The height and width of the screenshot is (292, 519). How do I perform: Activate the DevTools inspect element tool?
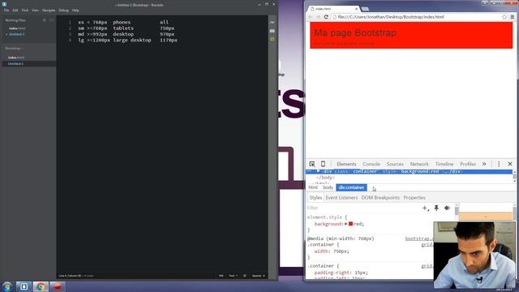pyautogui.click(x=311, y=164)
